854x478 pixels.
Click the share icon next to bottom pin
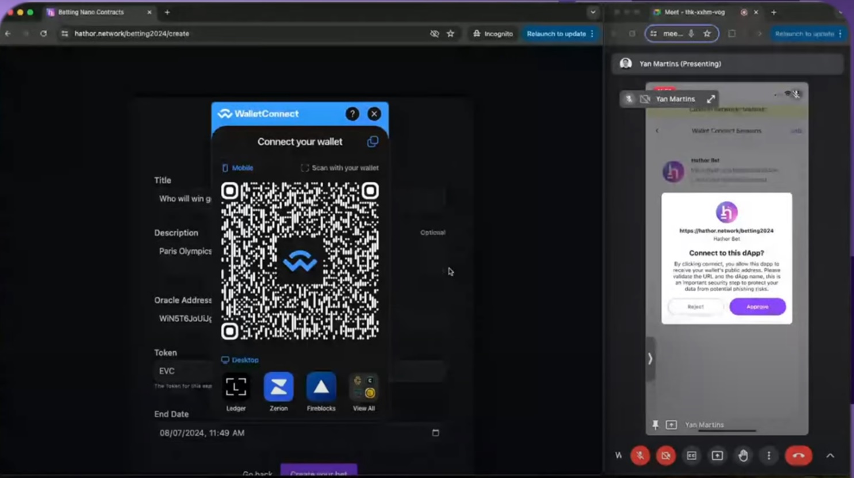(671, 425)
